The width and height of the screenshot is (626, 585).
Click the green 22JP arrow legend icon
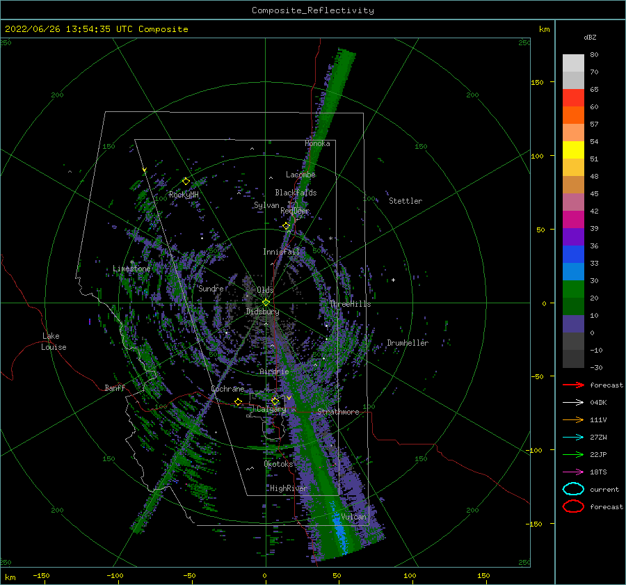click(573, 454)
